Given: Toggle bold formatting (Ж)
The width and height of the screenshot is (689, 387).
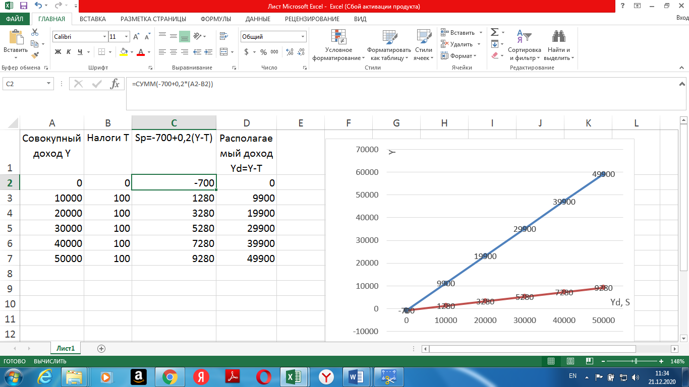Looking at the screenshot, I should [58, 52].
